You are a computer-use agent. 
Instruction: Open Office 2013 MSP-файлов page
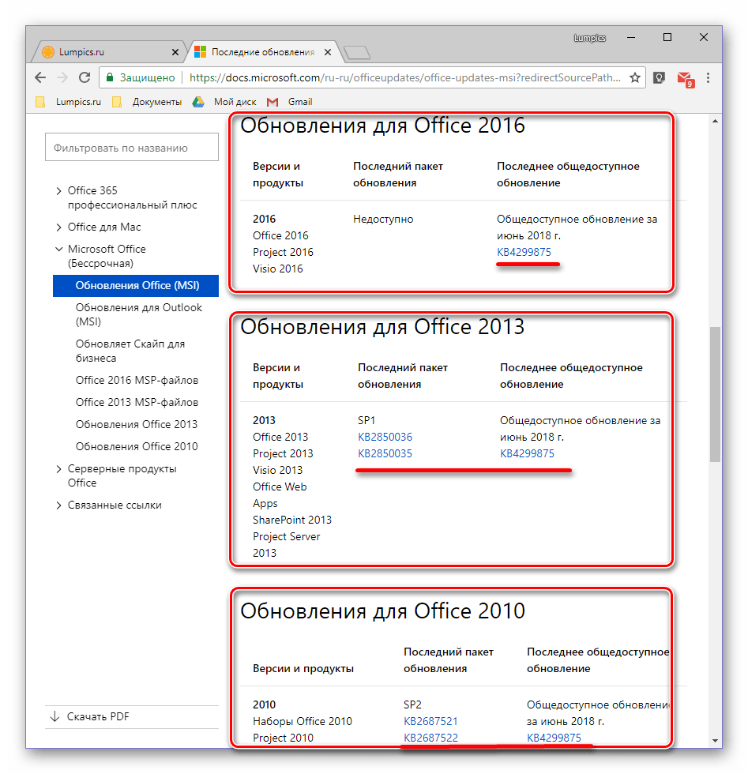pyautogui.click(x=137, y=402)
